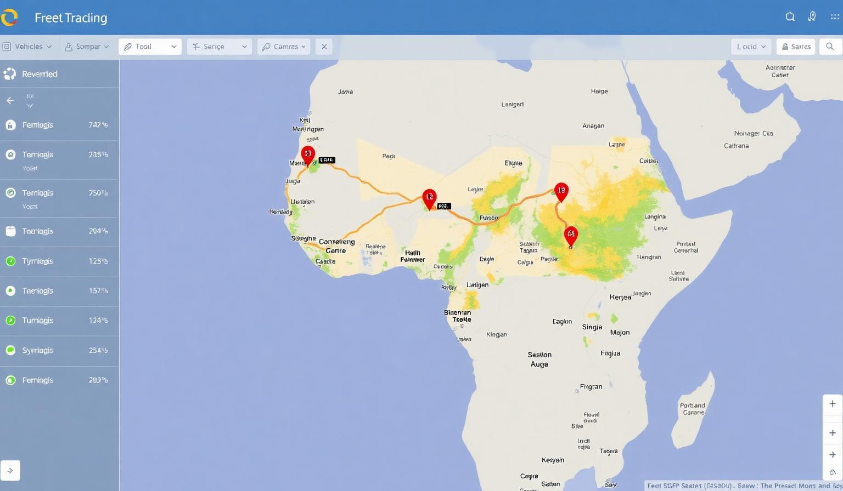
Task: Click lock icon of Femiogis 742% row
Action: coord(10,125)
